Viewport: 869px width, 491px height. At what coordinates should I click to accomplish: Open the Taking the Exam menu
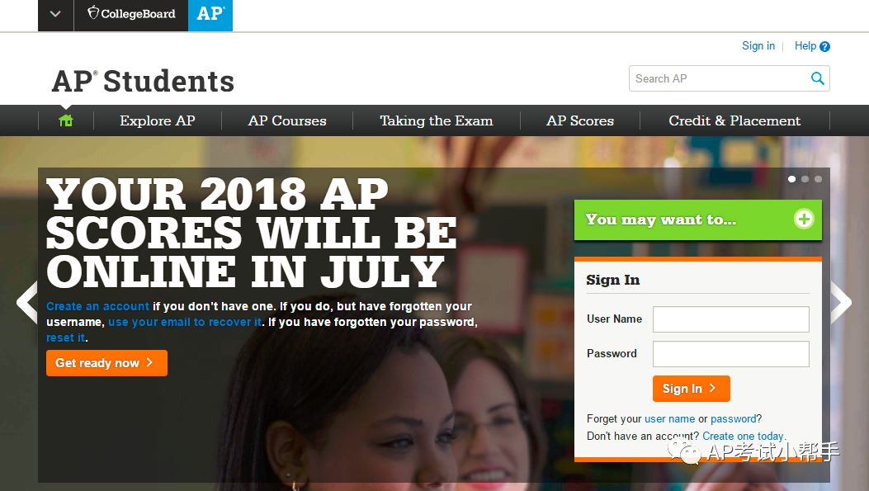point(437,120)
